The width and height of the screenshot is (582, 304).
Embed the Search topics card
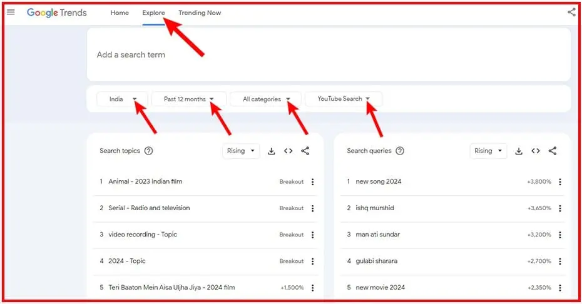(x=288, y=151)
